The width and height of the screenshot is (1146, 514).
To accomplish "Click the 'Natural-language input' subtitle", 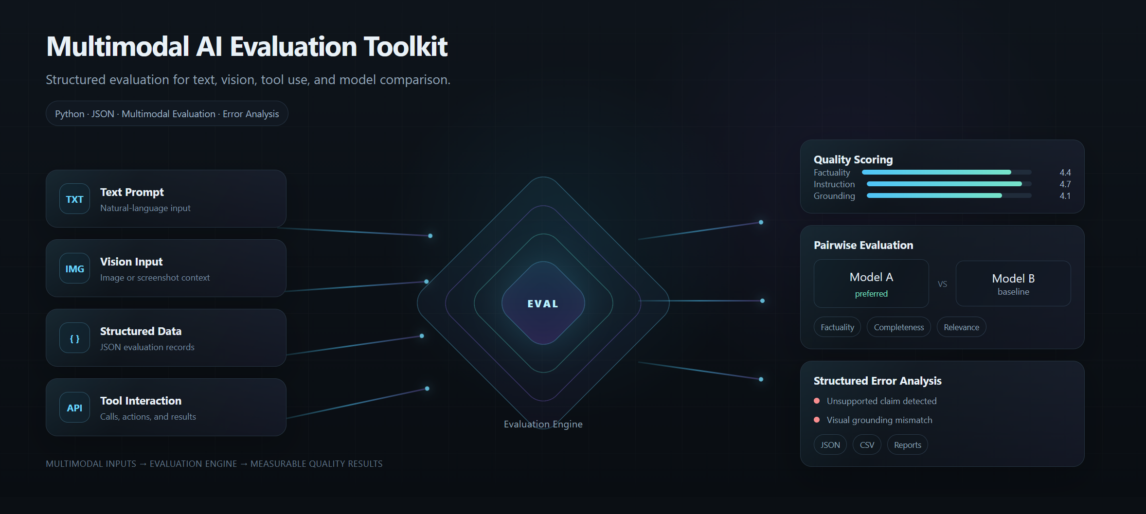I will pos(145,208).
